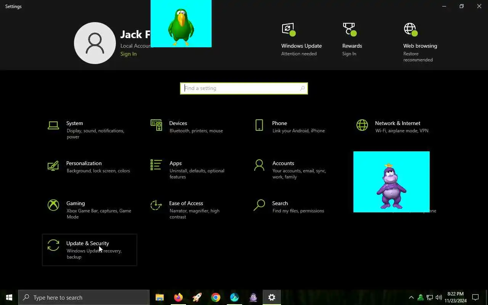
Task: Open the purple gorilla taskbar icon
Action: click(x=253, y=297)
